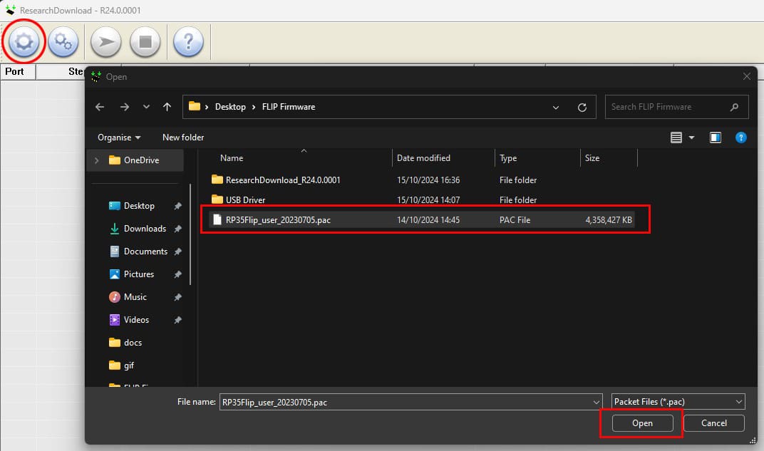764x451 pixels.
Task: Cancel the file selection dialog
Action: [x=713, y=423]
